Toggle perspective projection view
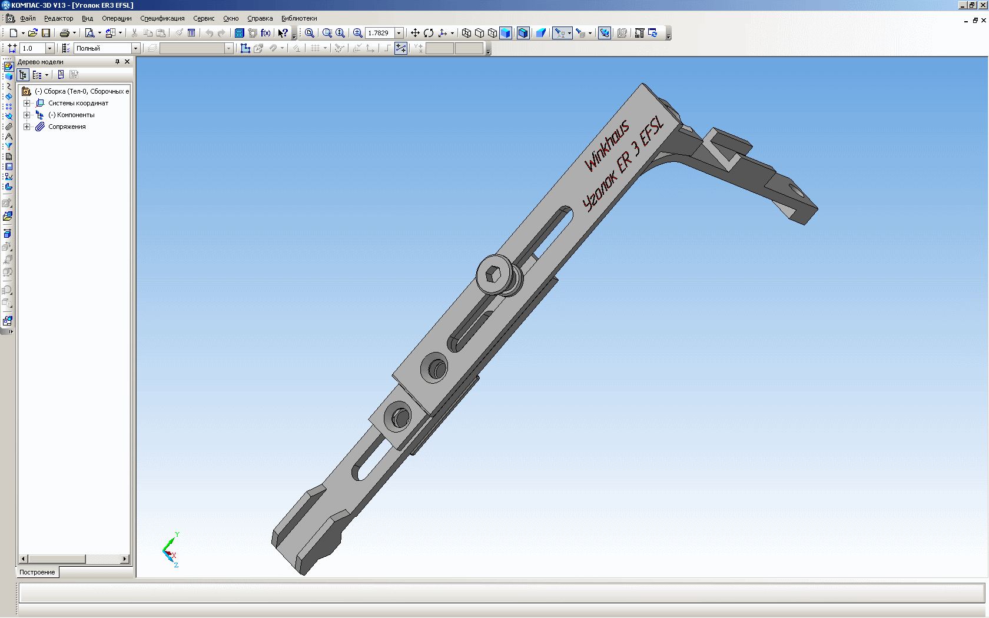 click(541, 33)
